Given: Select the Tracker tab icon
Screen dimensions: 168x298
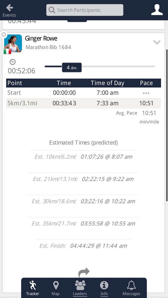Looking at the screenshot, I should (32, 287).
